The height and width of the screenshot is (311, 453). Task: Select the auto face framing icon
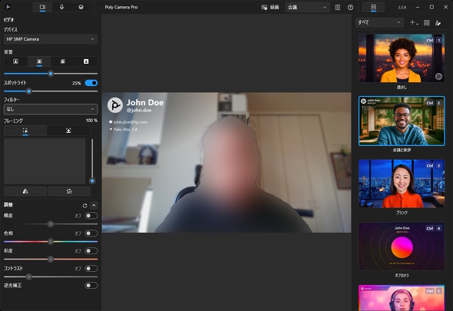[68, 131]
